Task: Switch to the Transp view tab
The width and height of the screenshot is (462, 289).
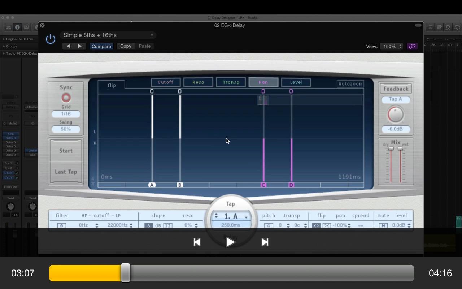Action: (x=231, y=82)
